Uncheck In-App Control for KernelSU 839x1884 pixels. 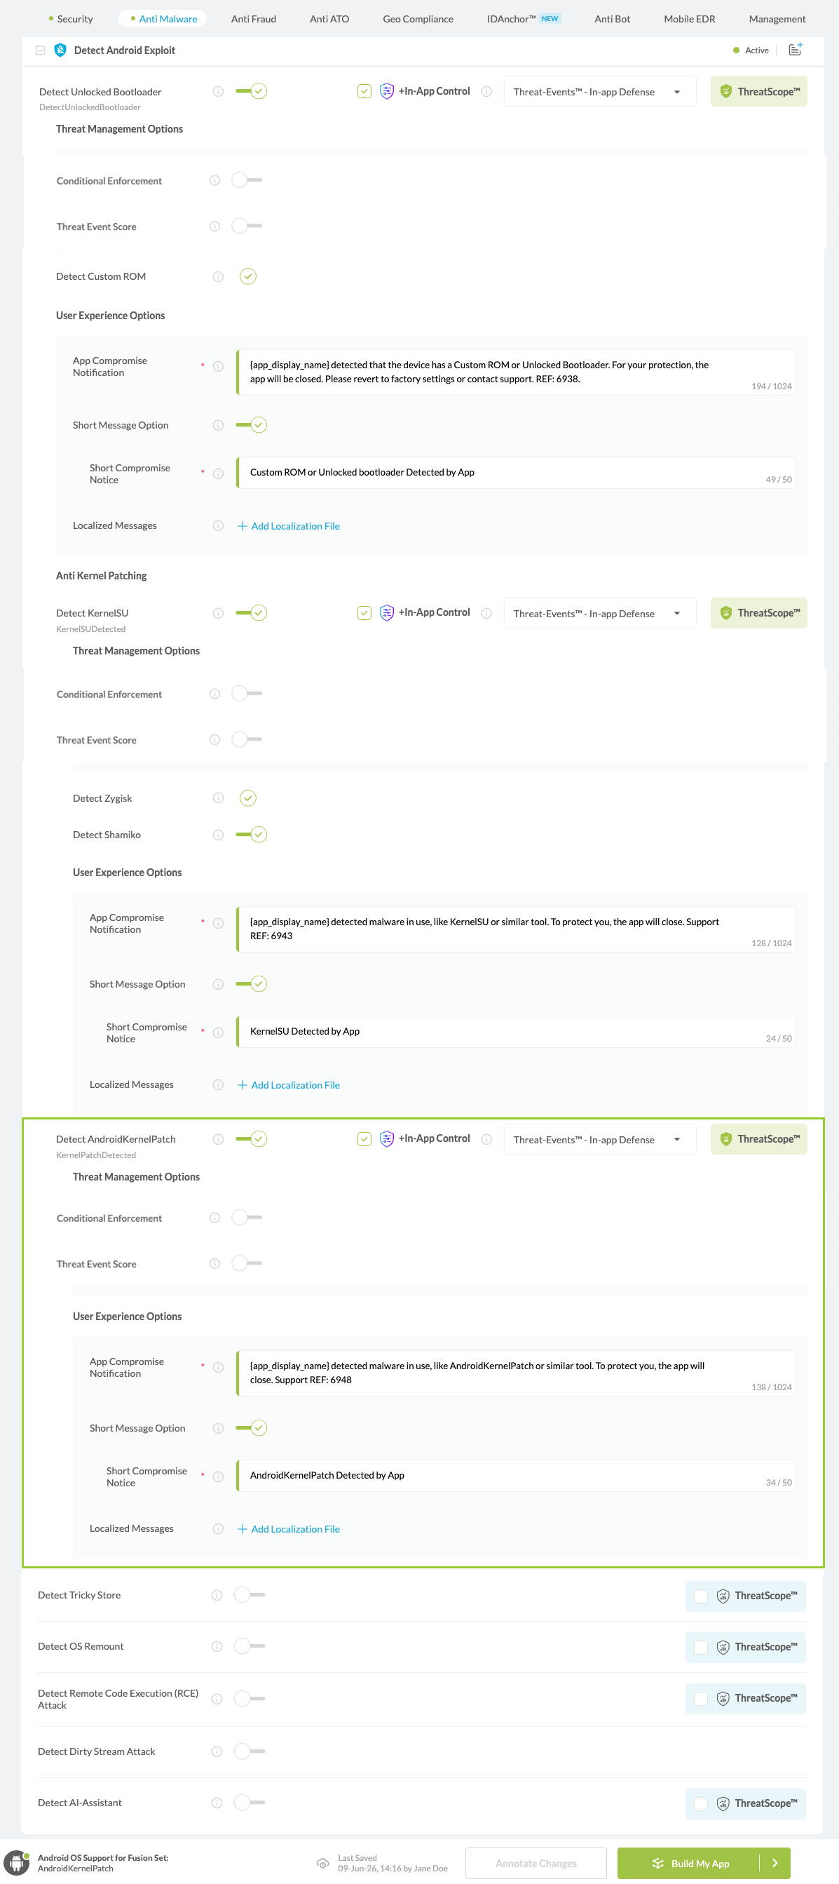364,613
